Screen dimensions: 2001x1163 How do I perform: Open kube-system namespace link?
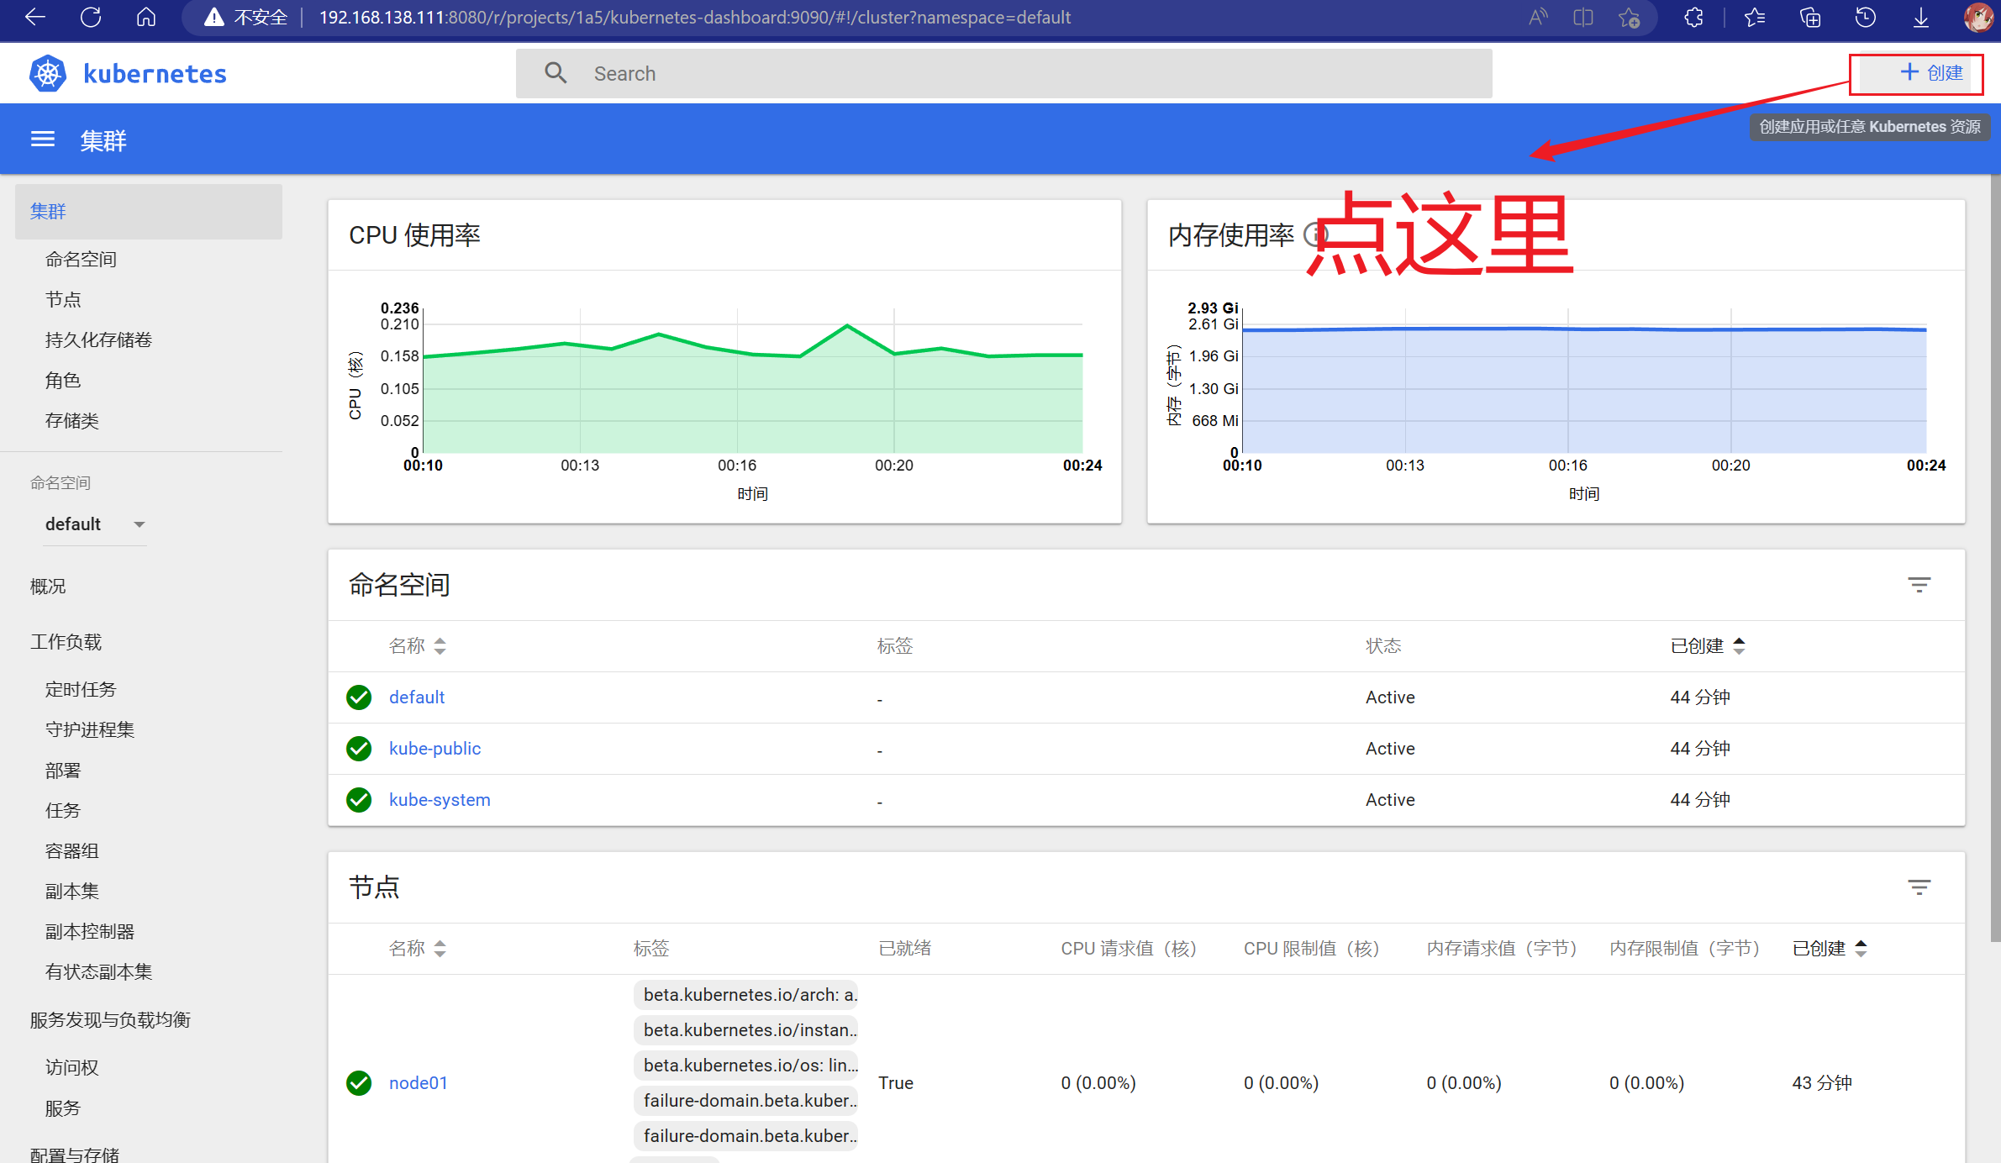440,800
